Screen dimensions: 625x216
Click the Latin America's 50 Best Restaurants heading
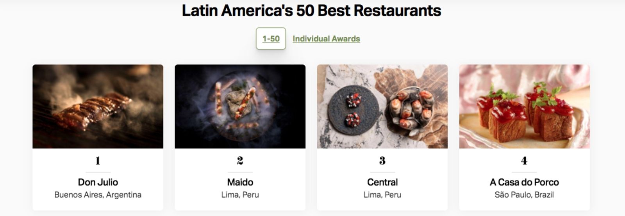(311, 11)
